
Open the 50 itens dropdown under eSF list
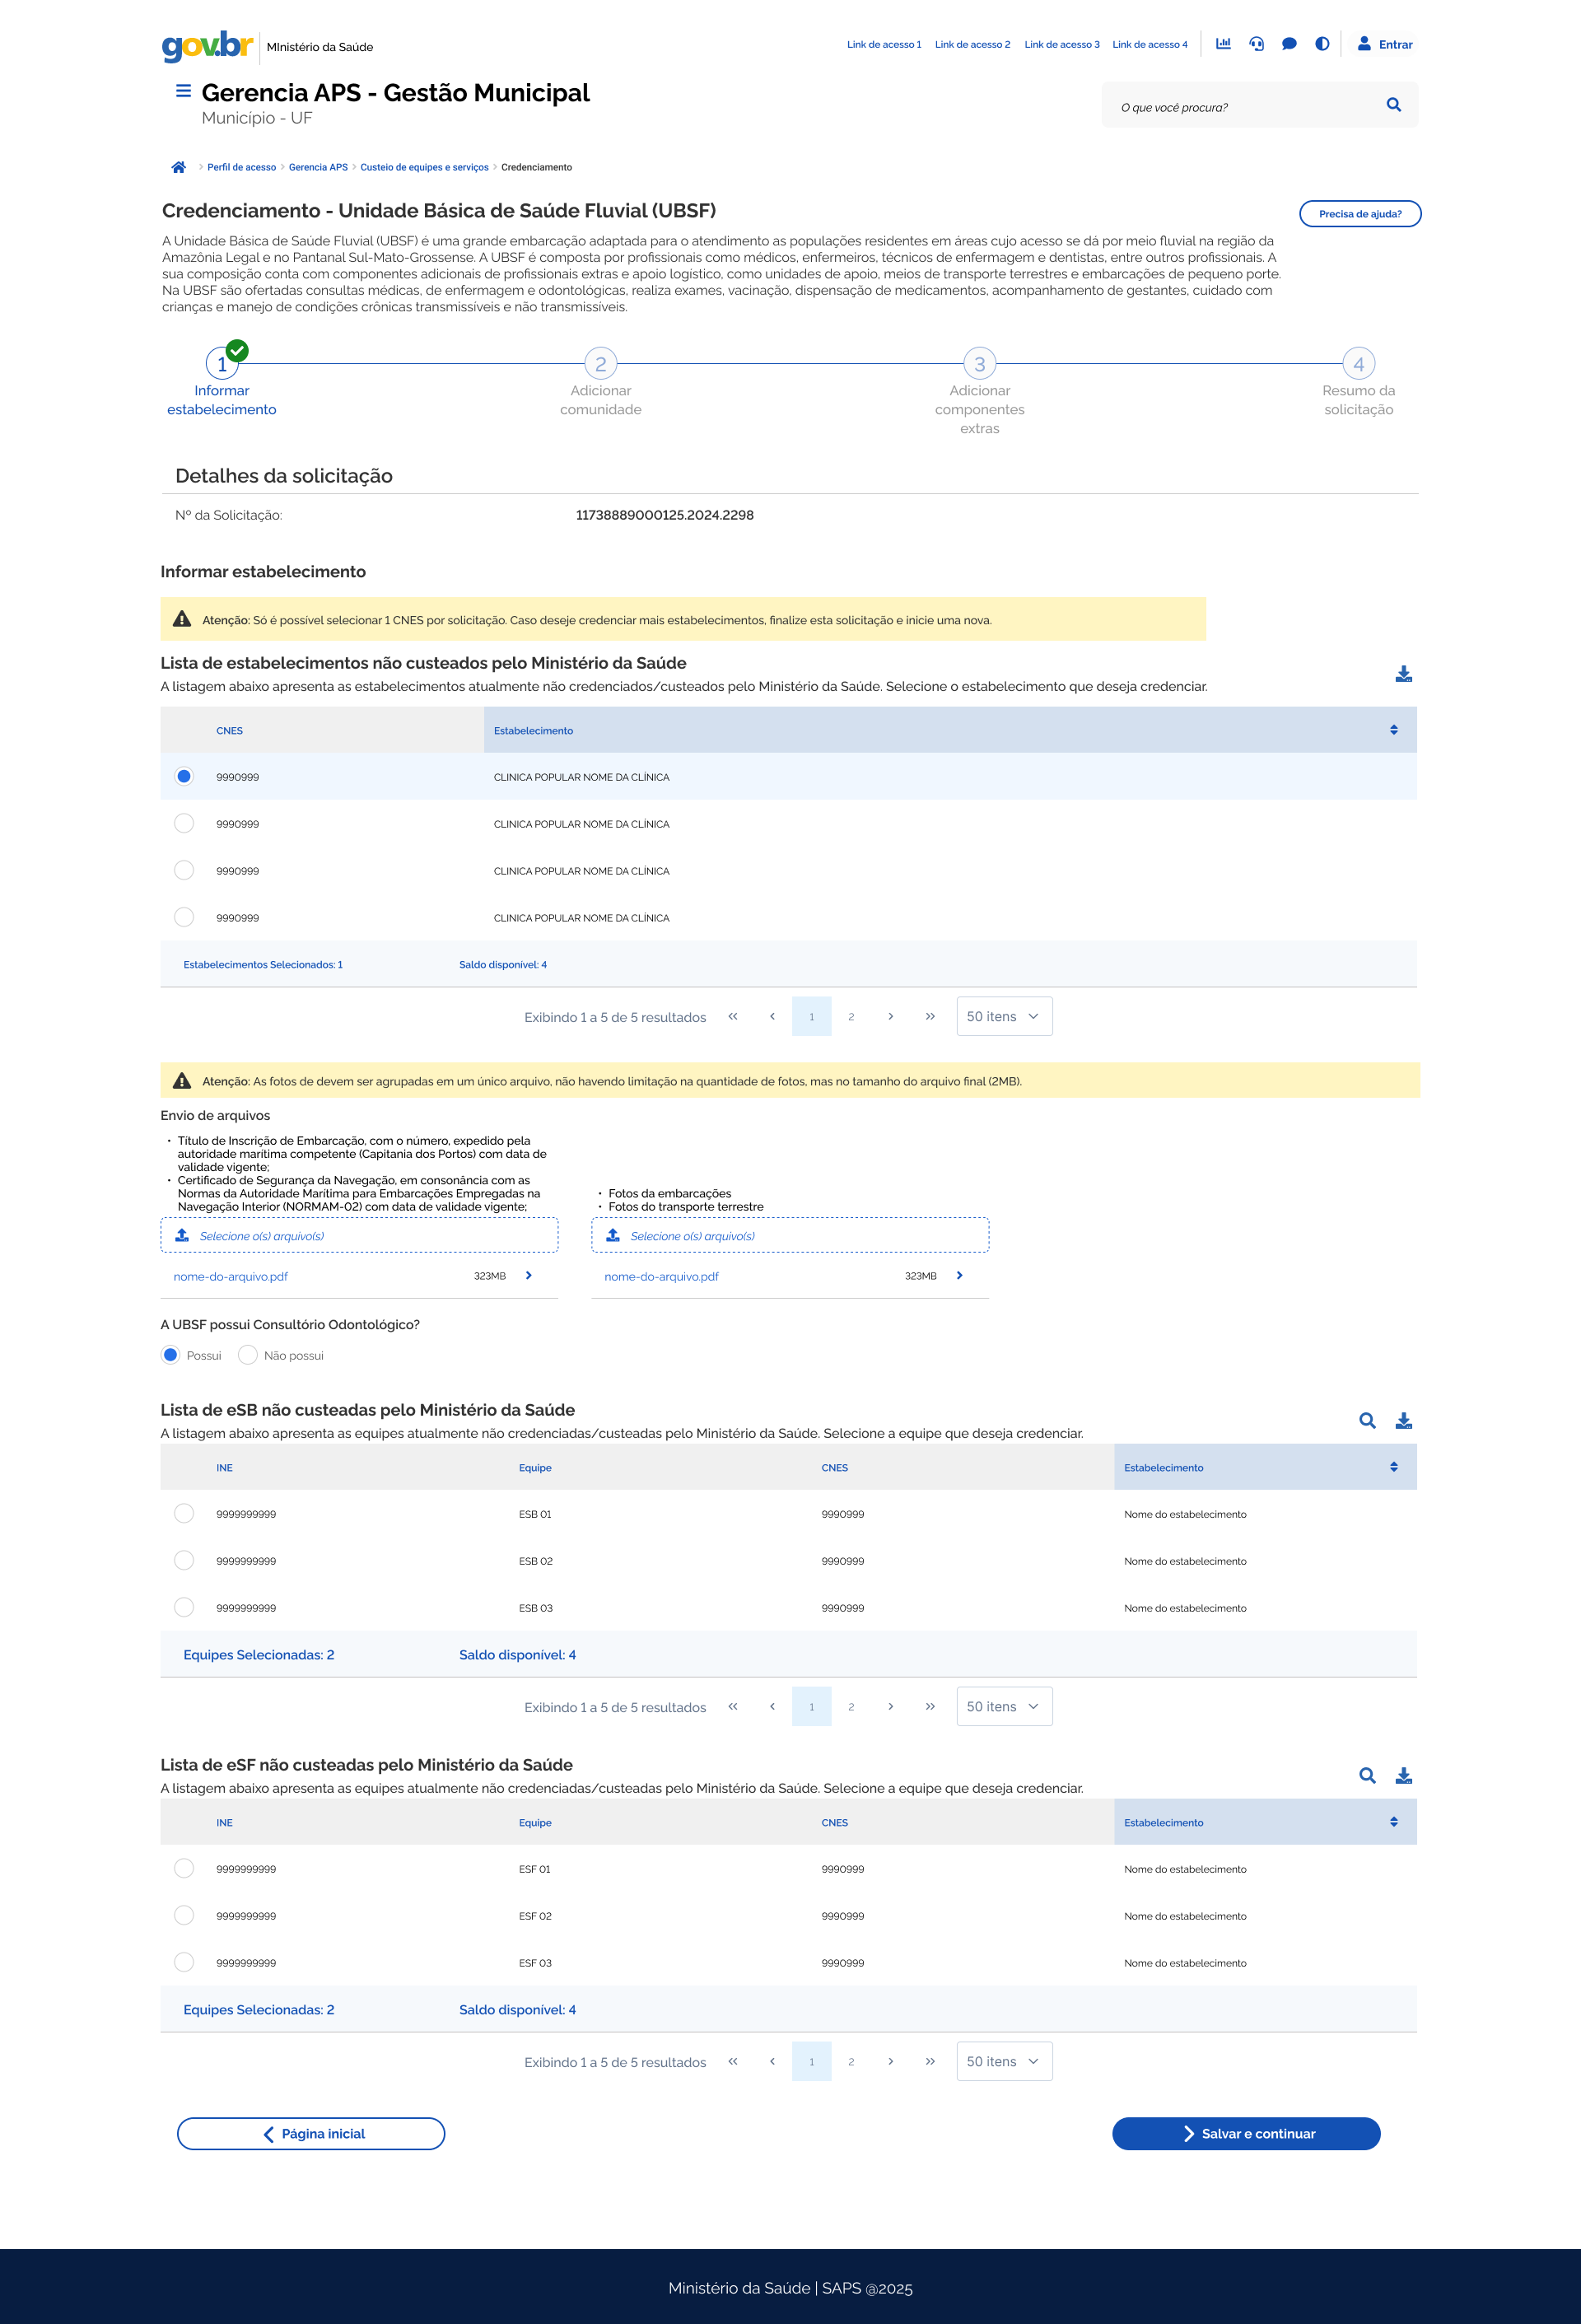coord(1004,2061)
